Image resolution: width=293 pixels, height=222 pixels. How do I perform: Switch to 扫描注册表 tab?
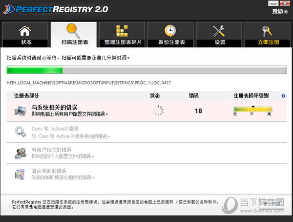click(x=74, y=34)
